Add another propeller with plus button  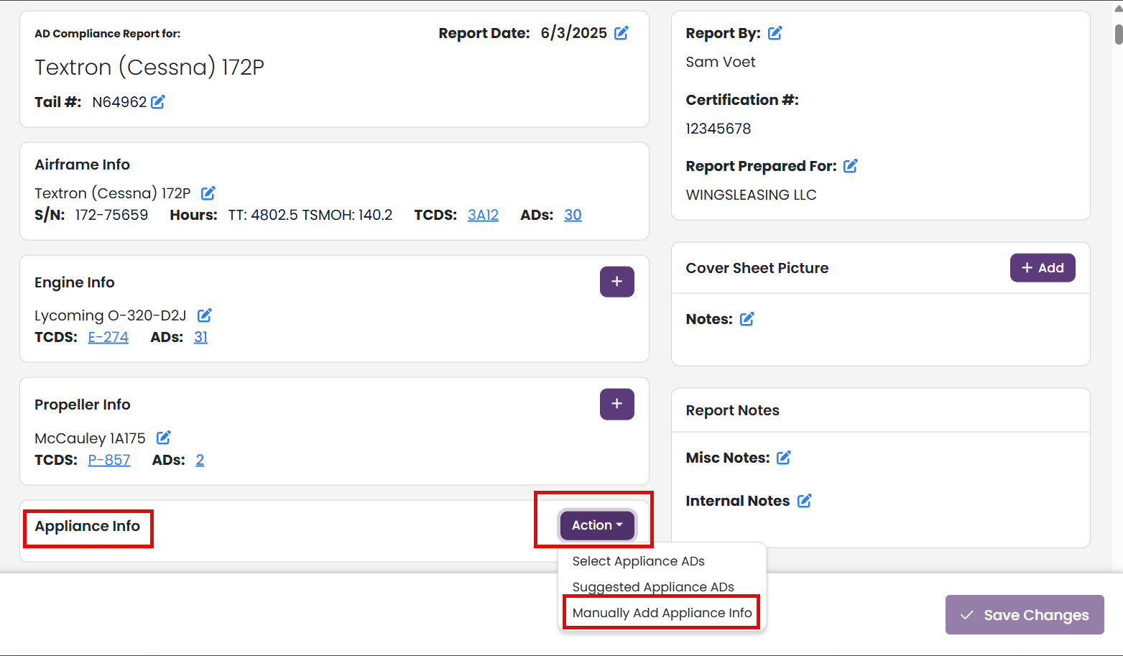[617, 404]
